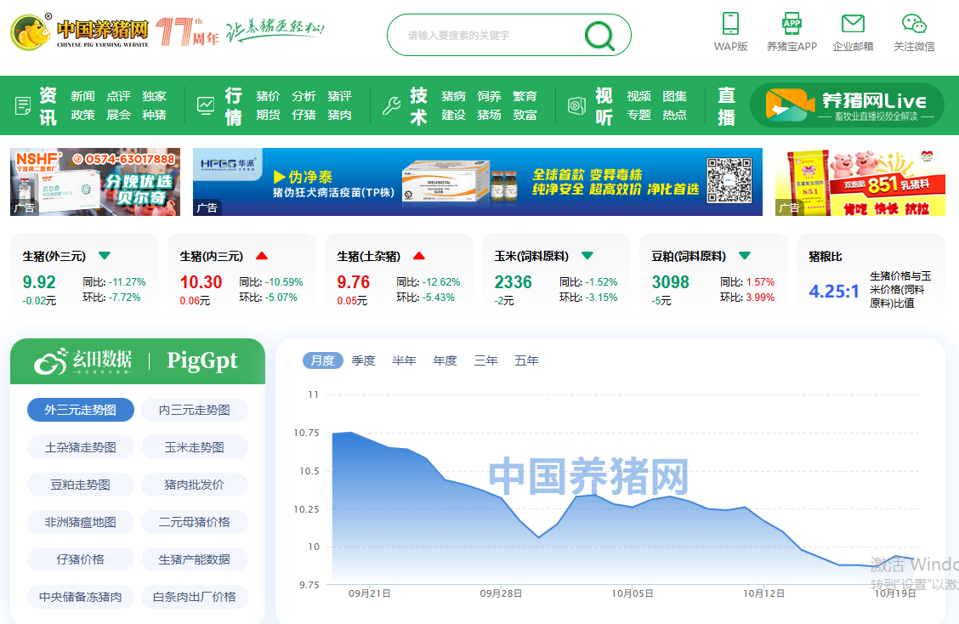Click the 9.92 外三元 price value

coord(39,282)
